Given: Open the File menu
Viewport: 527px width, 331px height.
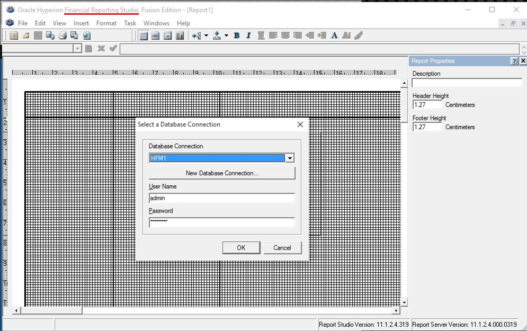Looking at the screenshot, I should [x=23, y=23].
